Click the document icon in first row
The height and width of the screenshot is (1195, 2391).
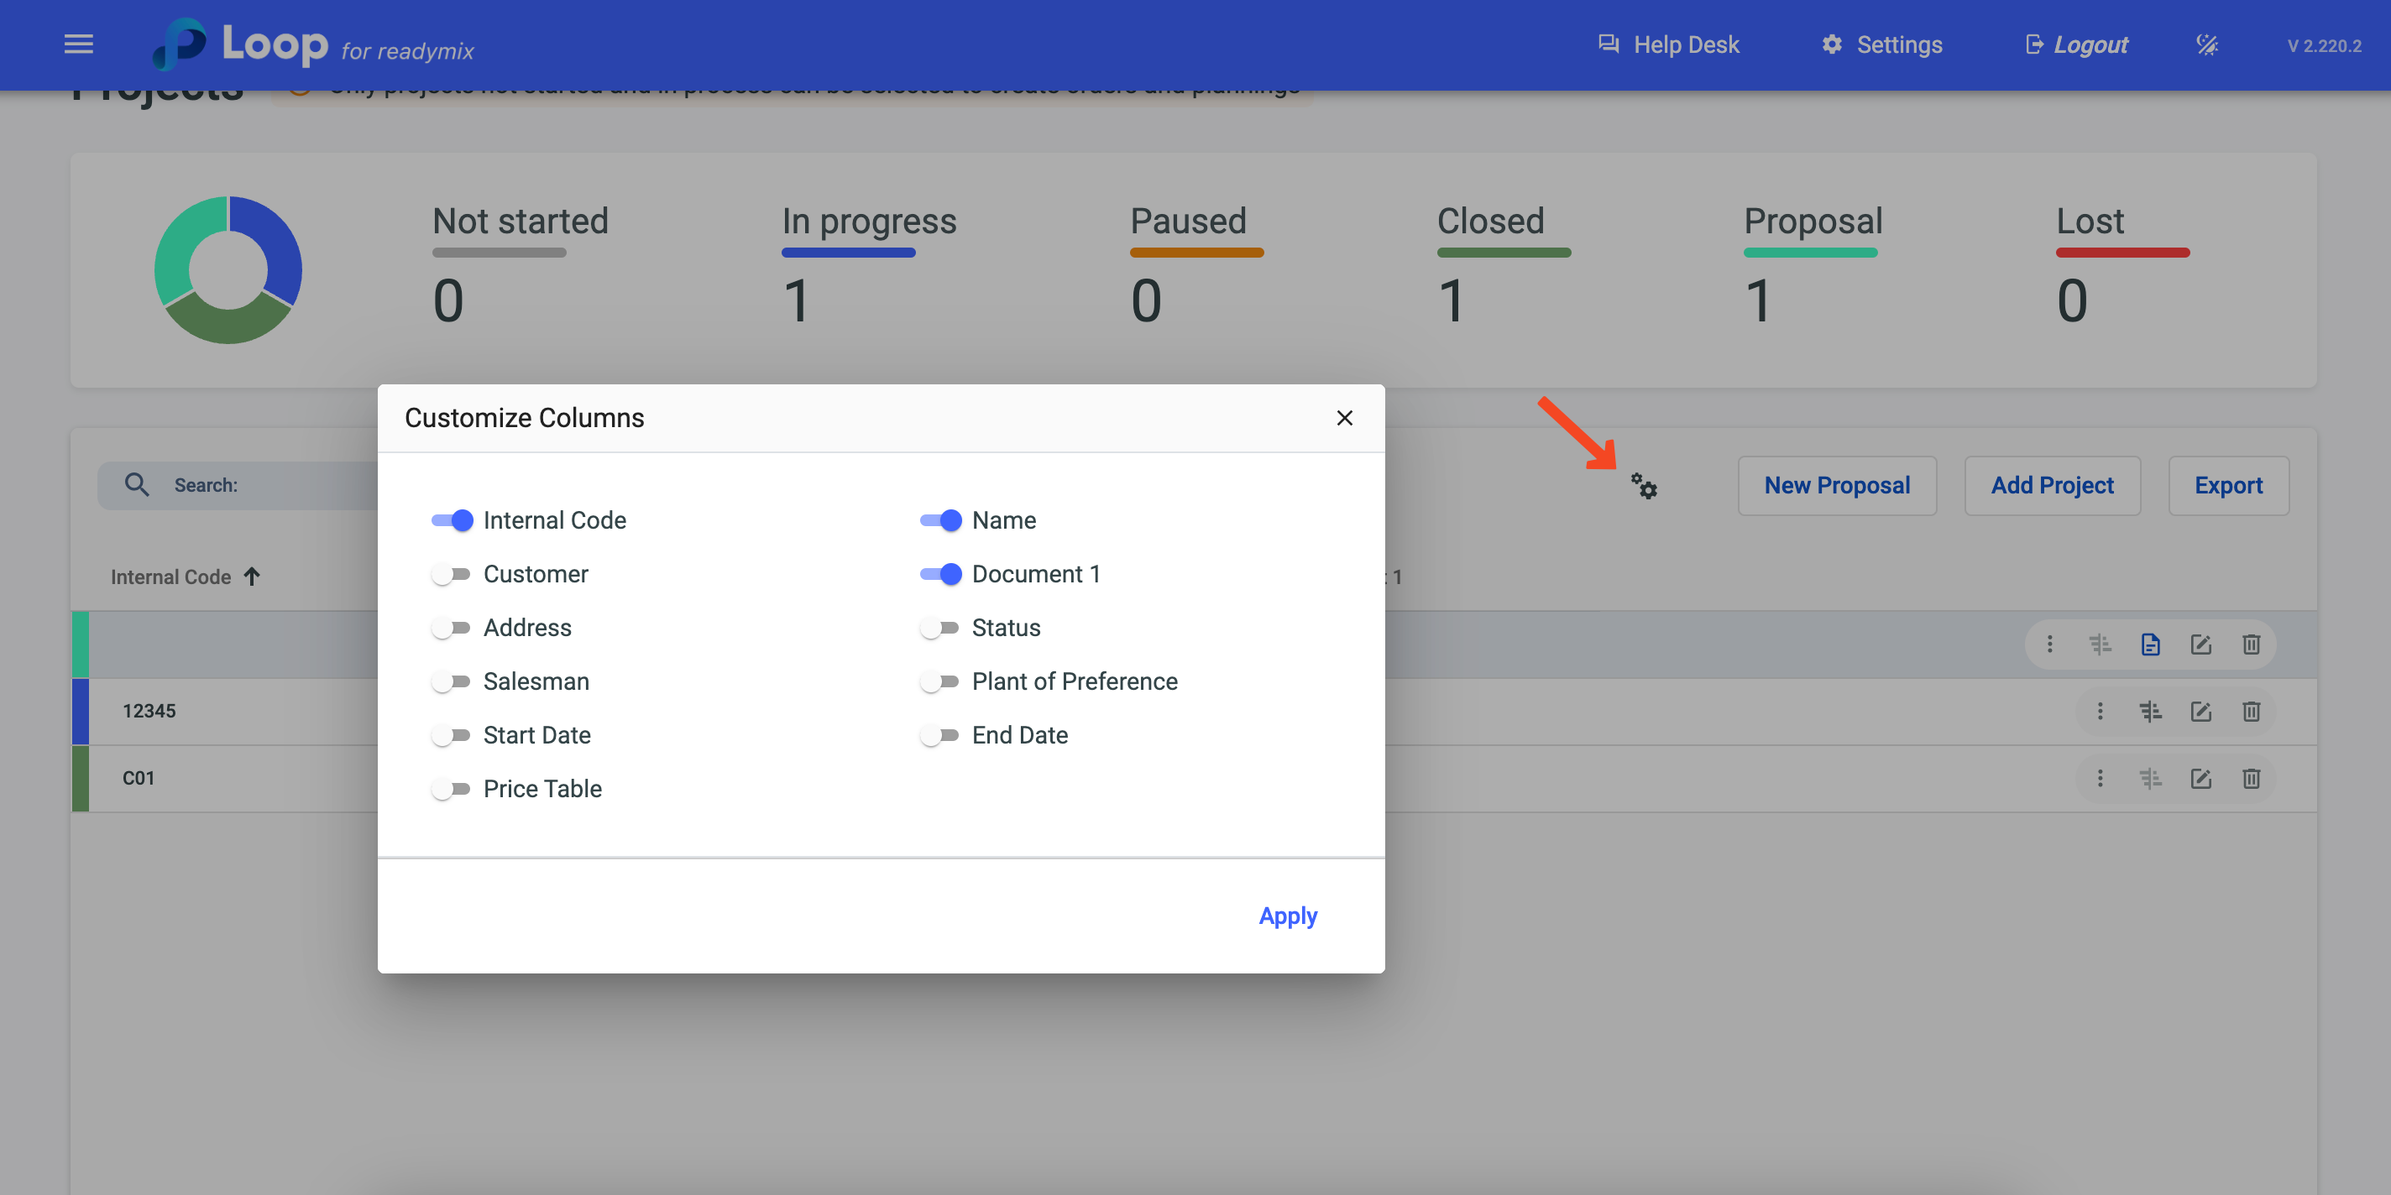click(x=2150, y=644)
